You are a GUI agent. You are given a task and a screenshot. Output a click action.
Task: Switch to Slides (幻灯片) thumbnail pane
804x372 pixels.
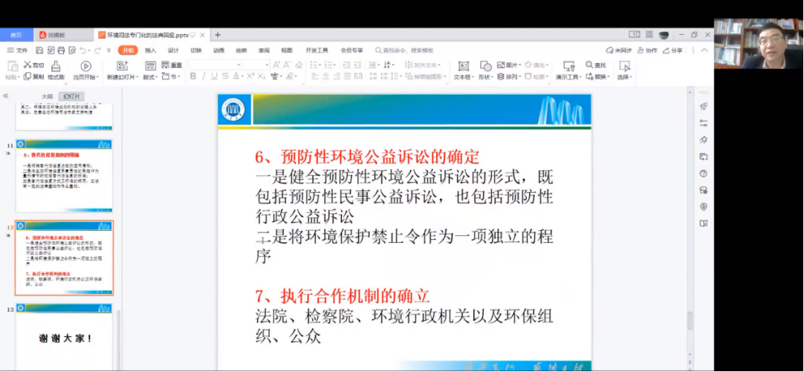tap(71, 97)
